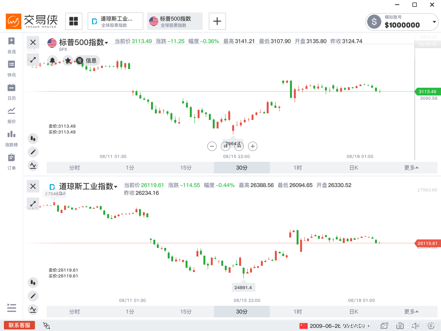Click the connection link icon in status bar

point(47,326)
